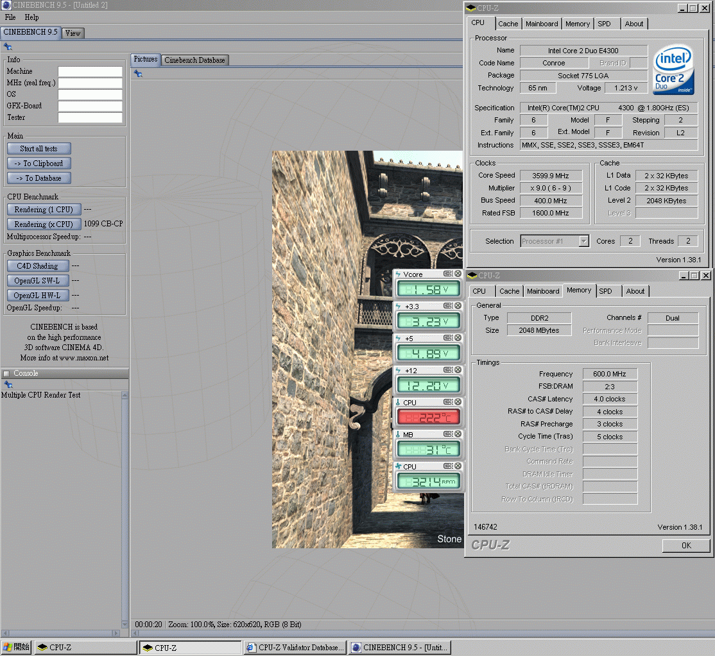Open About tab in lower CPU-Z window
Viewport: 715px width, 656px height.
point(635,291)
